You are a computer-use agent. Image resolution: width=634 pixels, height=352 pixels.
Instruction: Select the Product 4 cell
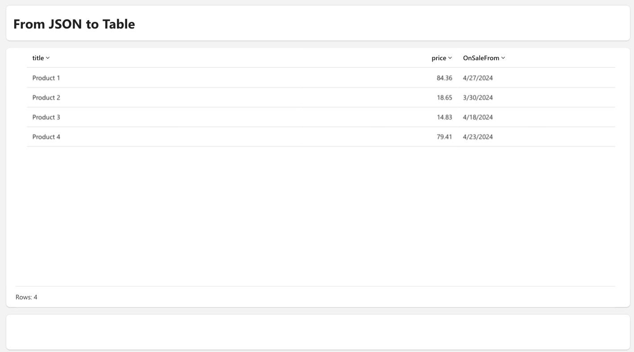click(46, 137)
